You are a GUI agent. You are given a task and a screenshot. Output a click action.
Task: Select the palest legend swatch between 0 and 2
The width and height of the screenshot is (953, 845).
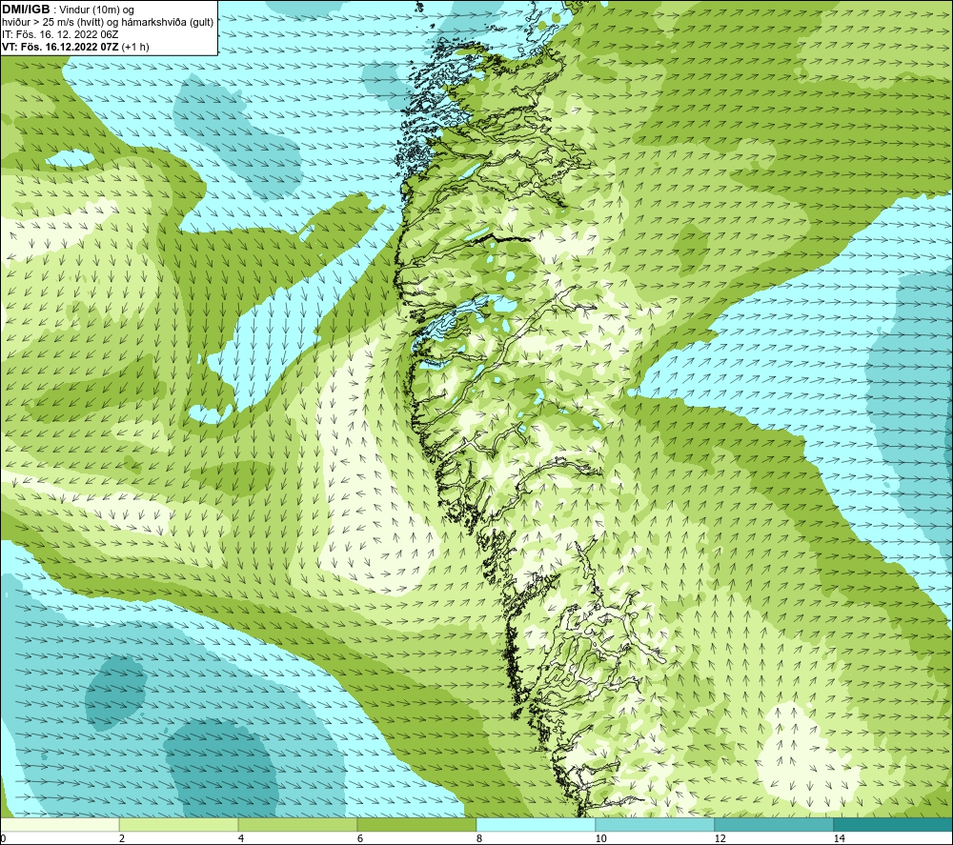(59, 824)
